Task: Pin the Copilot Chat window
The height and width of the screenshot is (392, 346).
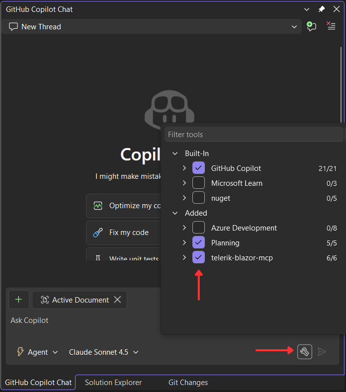Action: coord(321,9)
